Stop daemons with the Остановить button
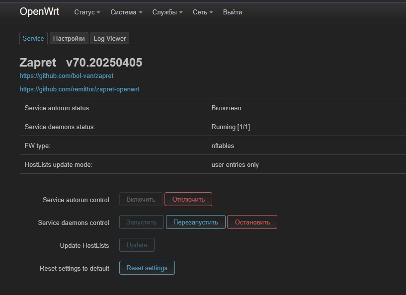Viewport: 406px width, 295px height. coord(252,222)
